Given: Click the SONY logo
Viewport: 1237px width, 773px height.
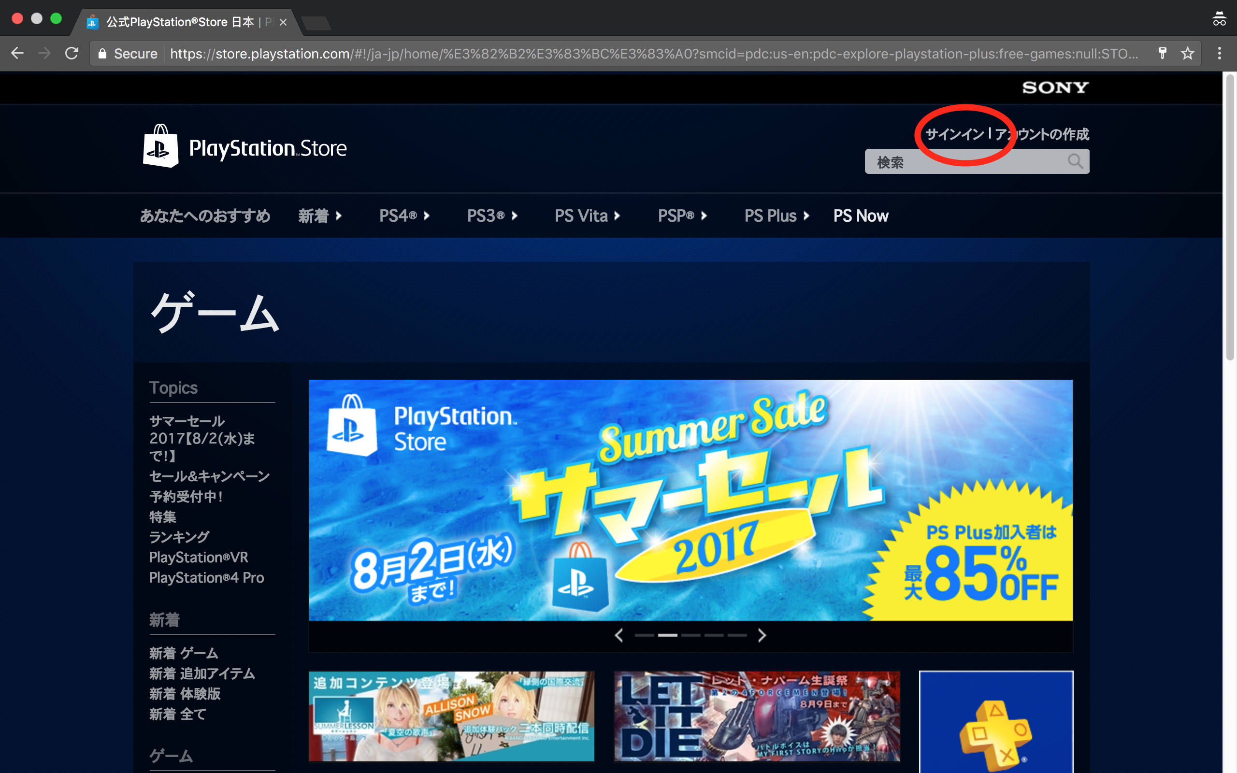Looking at the screenshot, I should 1055,87.
